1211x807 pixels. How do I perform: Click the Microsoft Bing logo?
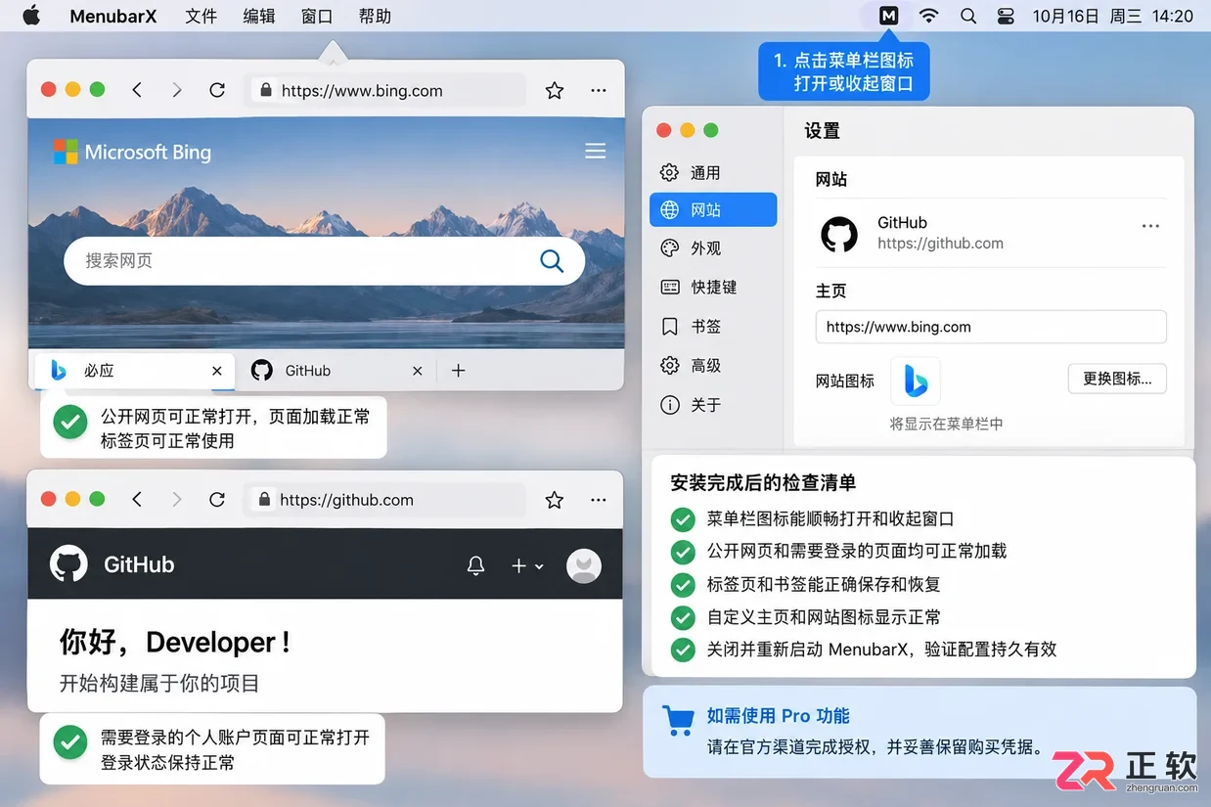coord(132,152)
